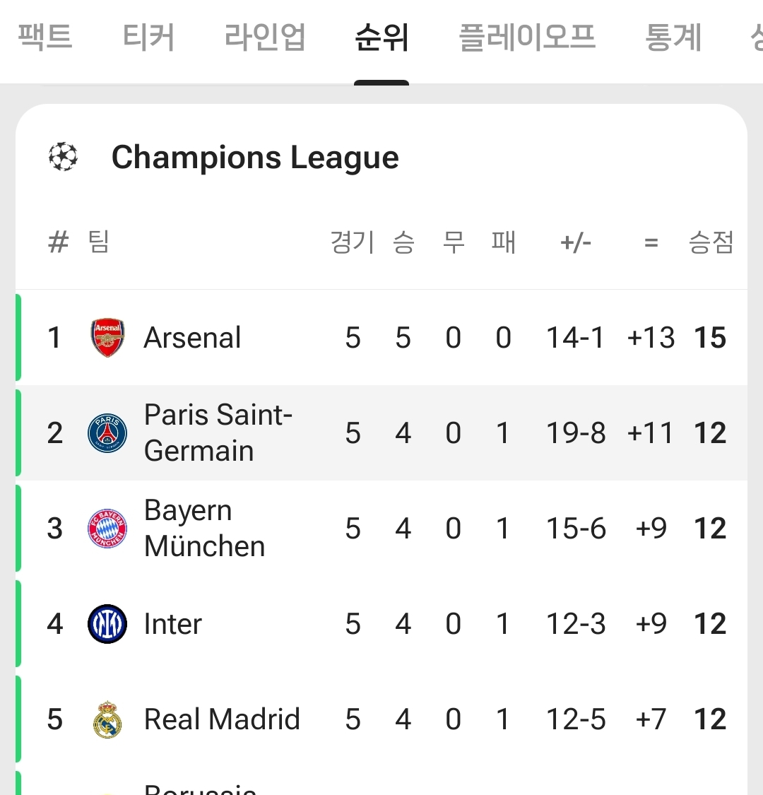Image resolution: width=763 pixels, height=795 pixels.
Task: Open the Arsenal team name
Action: pos(192,338)
